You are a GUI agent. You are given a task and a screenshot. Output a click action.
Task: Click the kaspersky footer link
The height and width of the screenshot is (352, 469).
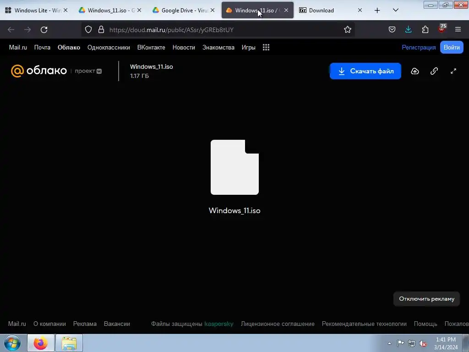coord(218,324)
